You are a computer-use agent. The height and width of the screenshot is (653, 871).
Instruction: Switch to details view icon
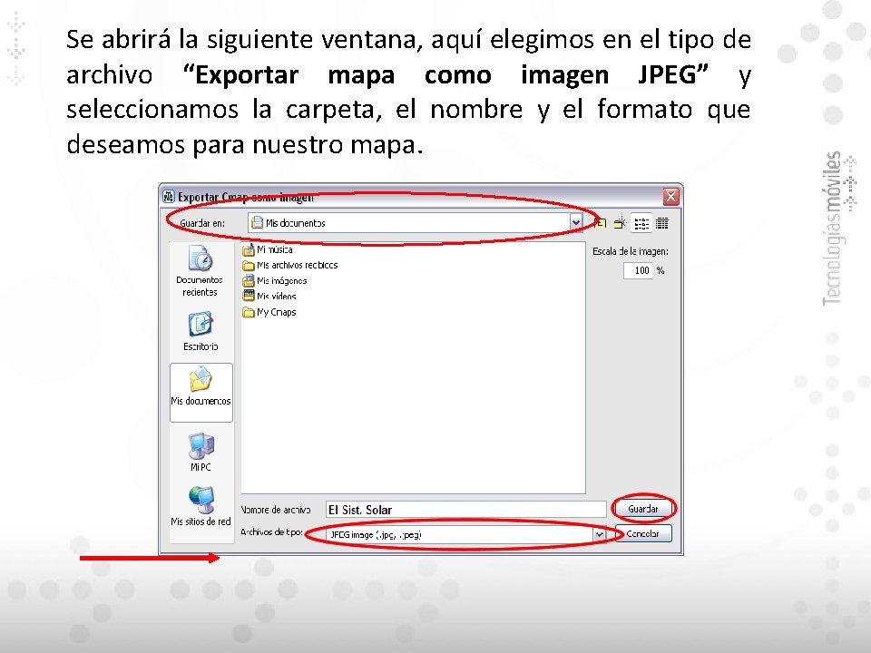[662, 223]
